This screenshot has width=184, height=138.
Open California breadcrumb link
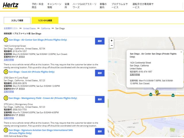pos(45,28)
